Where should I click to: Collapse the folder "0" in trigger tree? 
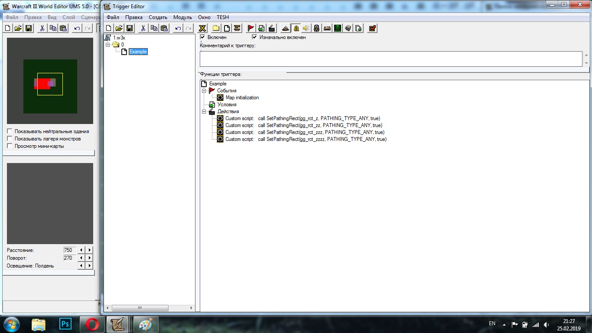[x=108, y=45]
